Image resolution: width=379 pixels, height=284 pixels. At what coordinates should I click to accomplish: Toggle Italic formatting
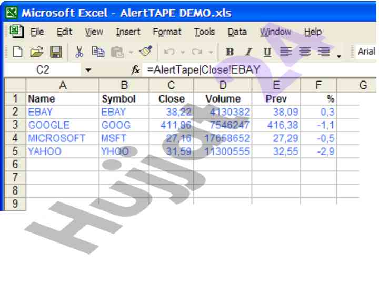point(248,52)
